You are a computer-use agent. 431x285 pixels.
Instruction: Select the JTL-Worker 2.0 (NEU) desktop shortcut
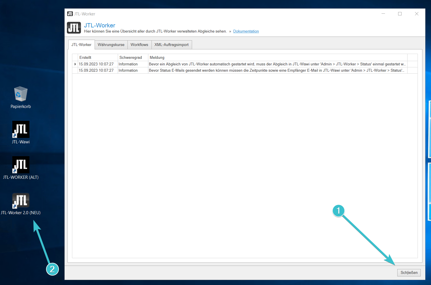tap(21, 204)
